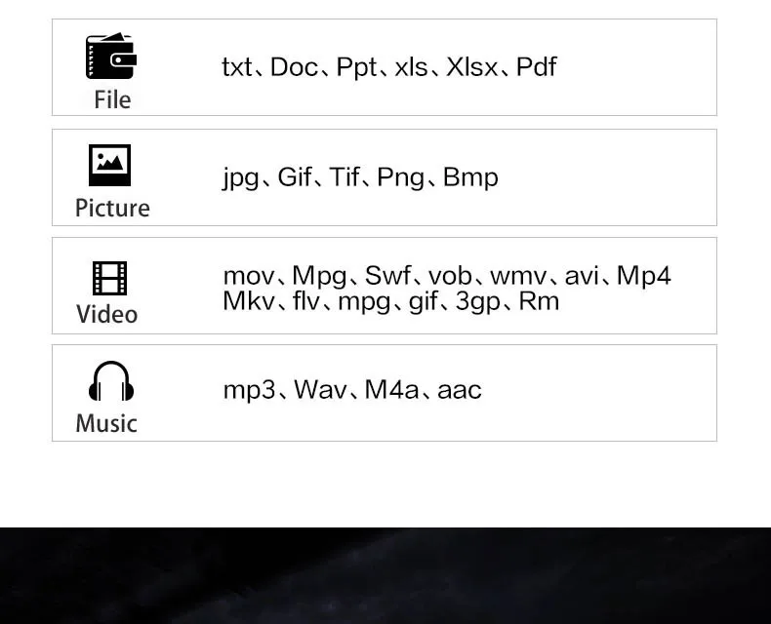Select the File label text
Viewport: 771px width, 624px height.
coord(112,99)
